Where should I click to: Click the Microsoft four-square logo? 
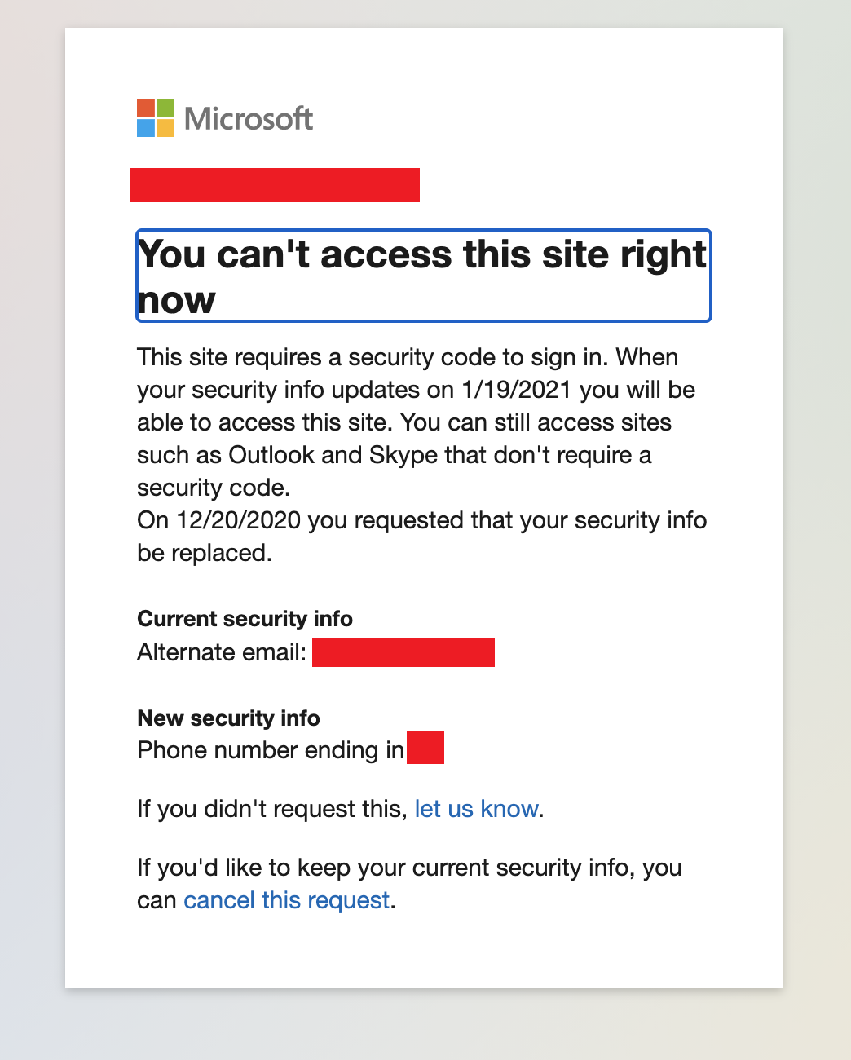click(x=156, y=118)
